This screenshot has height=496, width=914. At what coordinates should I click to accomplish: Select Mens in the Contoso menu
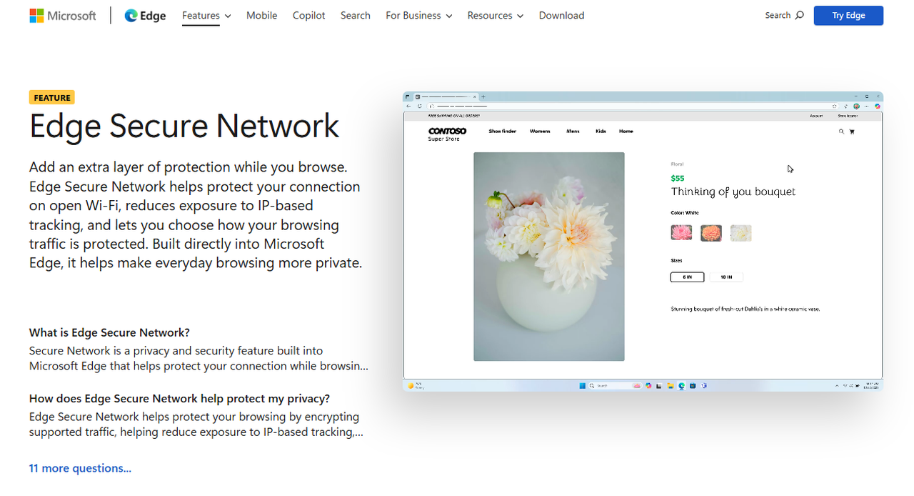pyautogui.click(x=573, y=131)
